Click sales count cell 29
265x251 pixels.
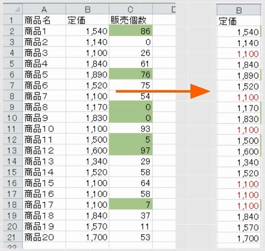(131, 161)
